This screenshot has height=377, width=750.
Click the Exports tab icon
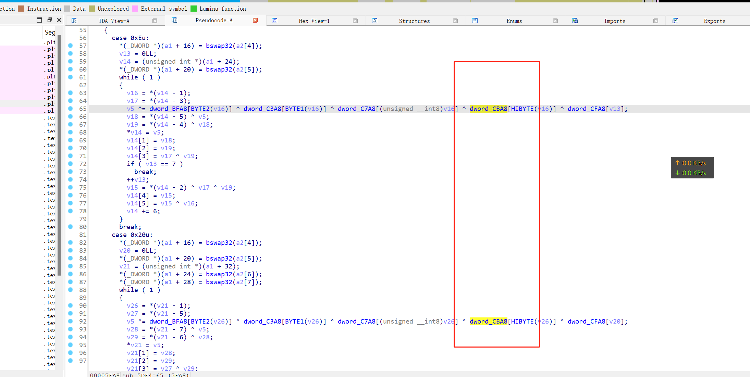[x=675, y=21]
